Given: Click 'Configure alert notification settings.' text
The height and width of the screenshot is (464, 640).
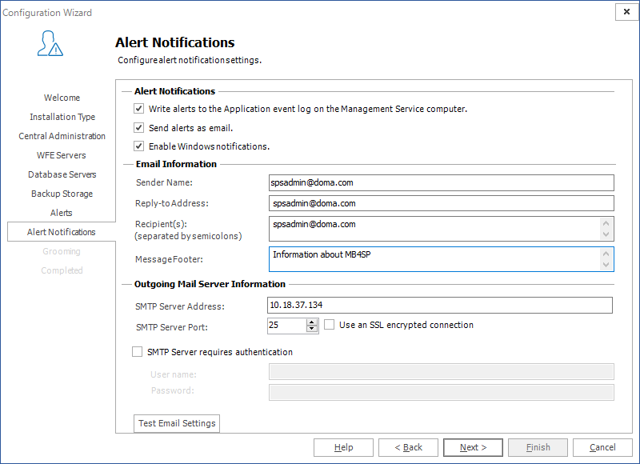Looking at the screenshot, I should [190, 60].
